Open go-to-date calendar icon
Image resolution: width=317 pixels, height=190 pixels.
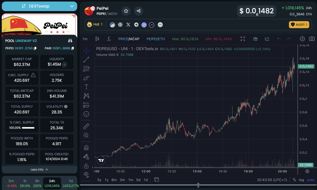tap(156, 180)
